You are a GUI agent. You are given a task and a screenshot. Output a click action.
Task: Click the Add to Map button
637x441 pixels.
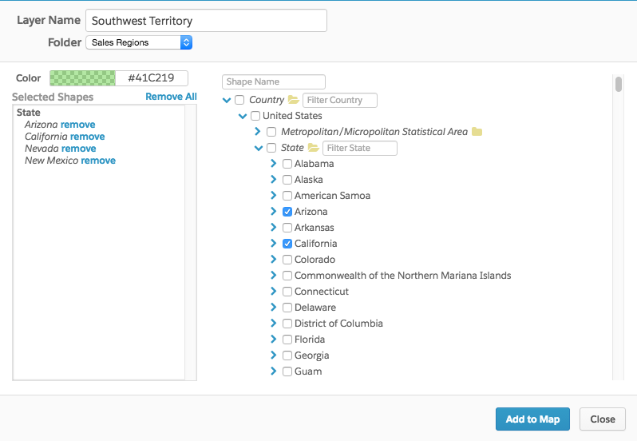click(x=532, y=419)
